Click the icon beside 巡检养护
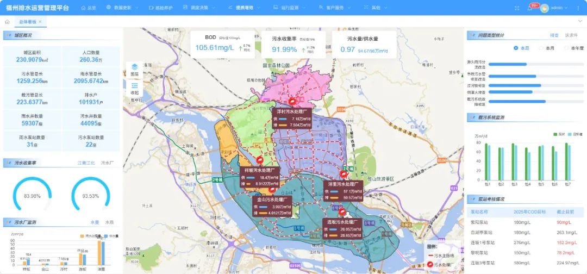 coord(151,8)
